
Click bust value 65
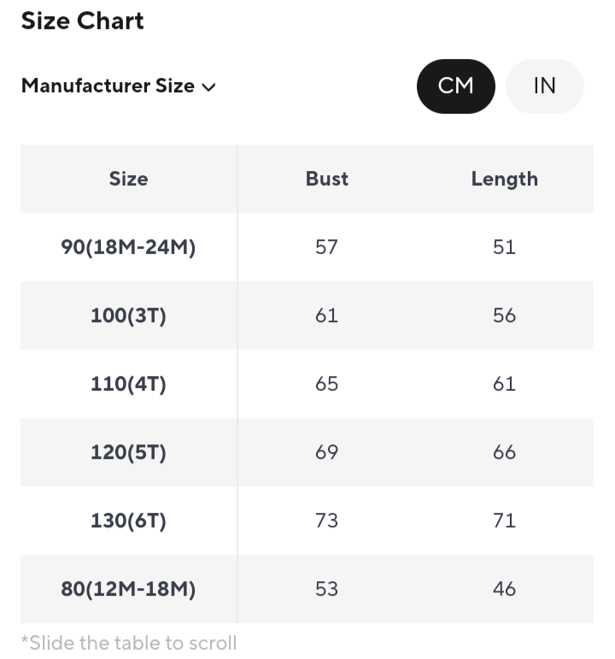tap(326, 384)
